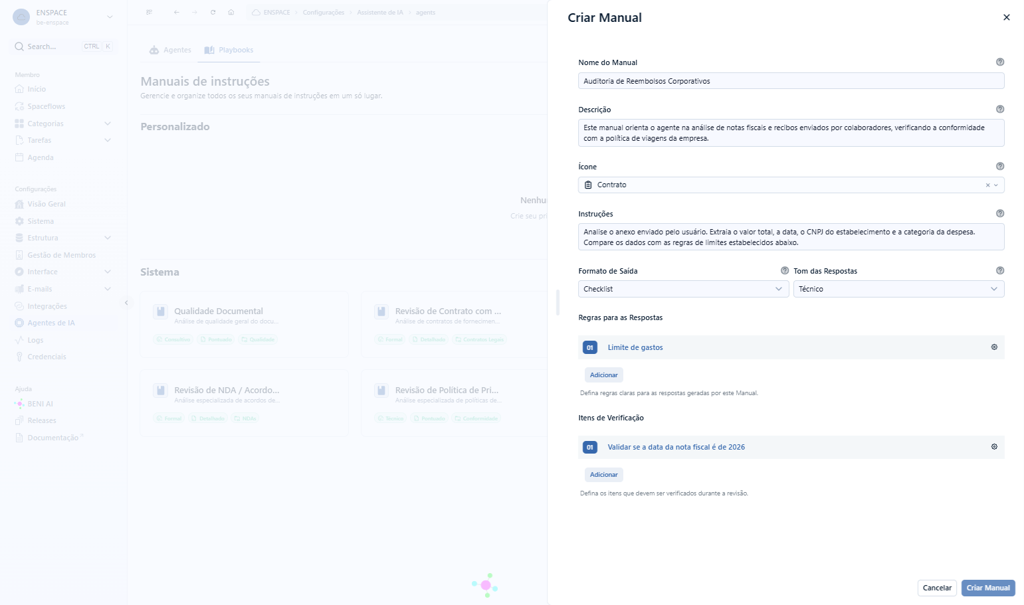Click the Nome do Manual input field
This screenshot has height=605, width=1024.
(791, 81)
